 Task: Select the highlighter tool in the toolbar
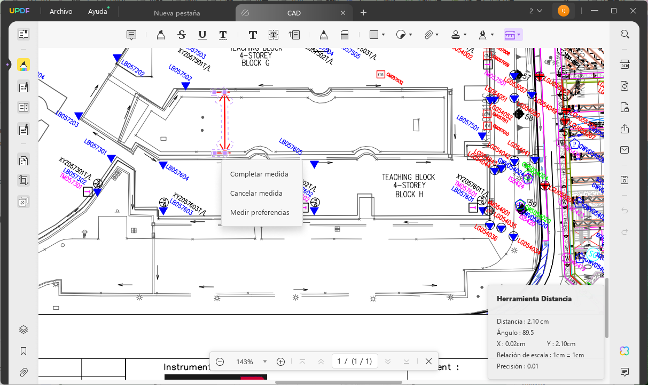click(x=160, y=35)
